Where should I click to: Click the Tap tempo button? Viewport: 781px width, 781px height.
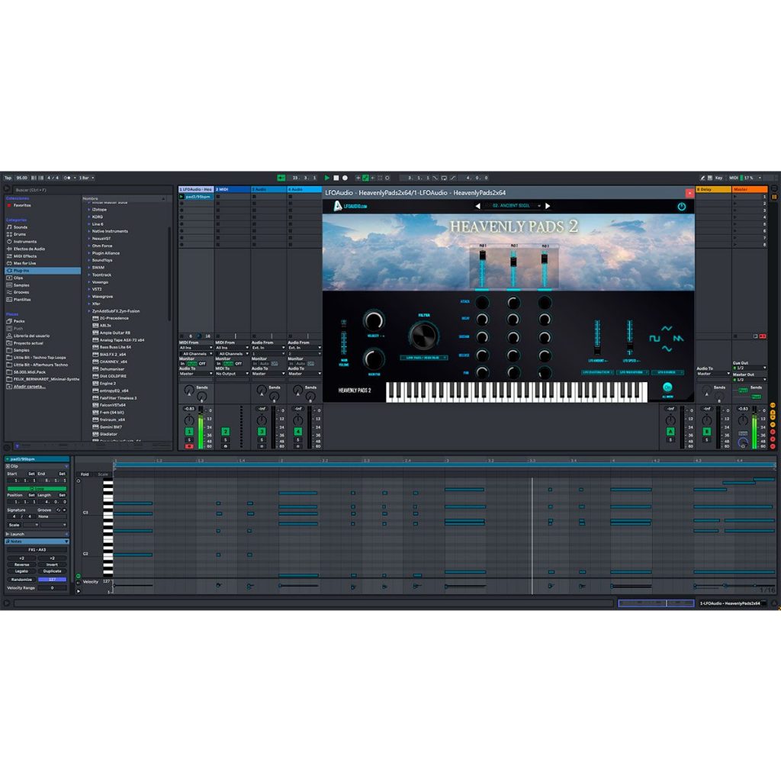[x=8, y=178]
